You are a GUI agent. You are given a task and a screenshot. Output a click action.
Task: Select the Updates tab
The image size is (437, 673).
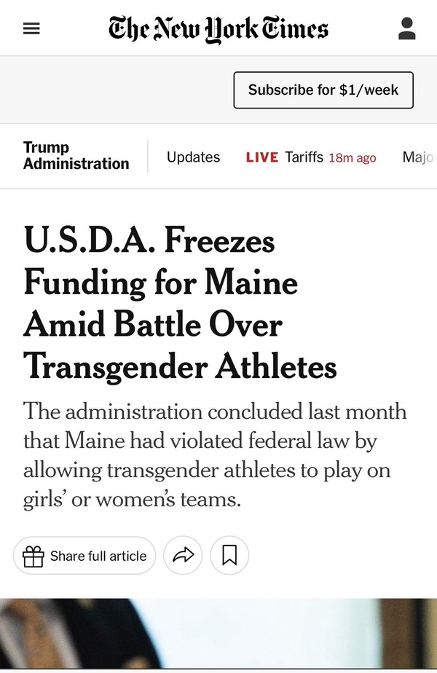(x=193, y=157)
